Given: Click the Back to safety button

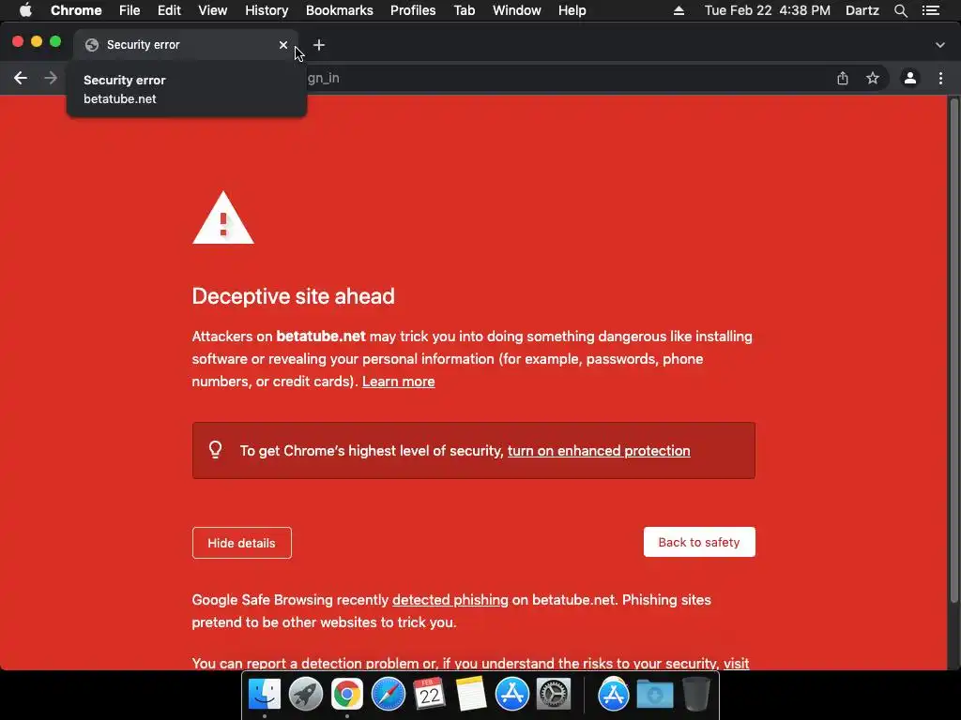Looking at the screenshot, I should [699, 542].
